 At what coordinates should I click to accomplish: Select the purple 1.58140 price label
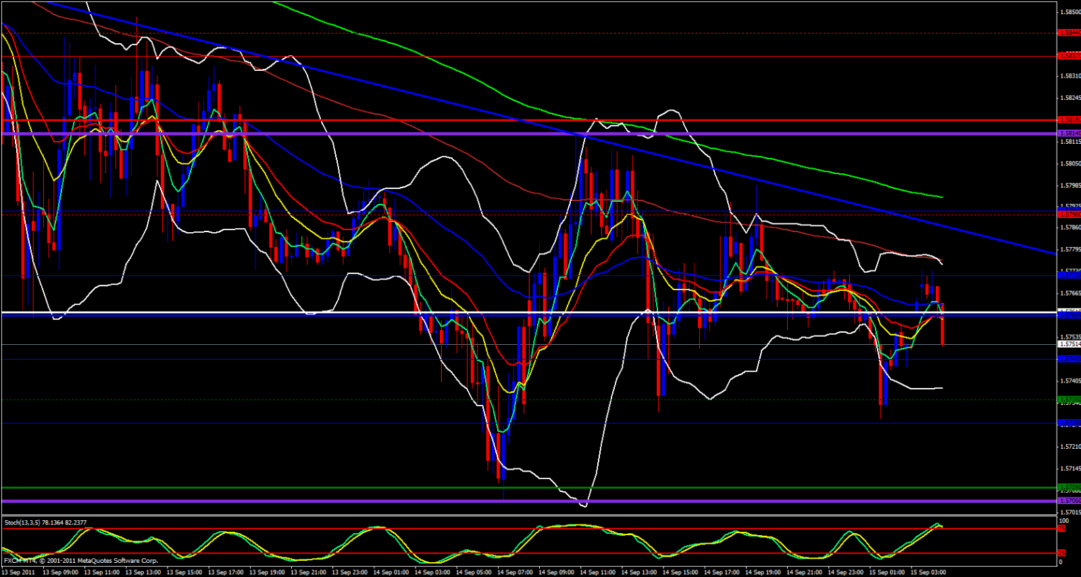[x=1069, y=134]
